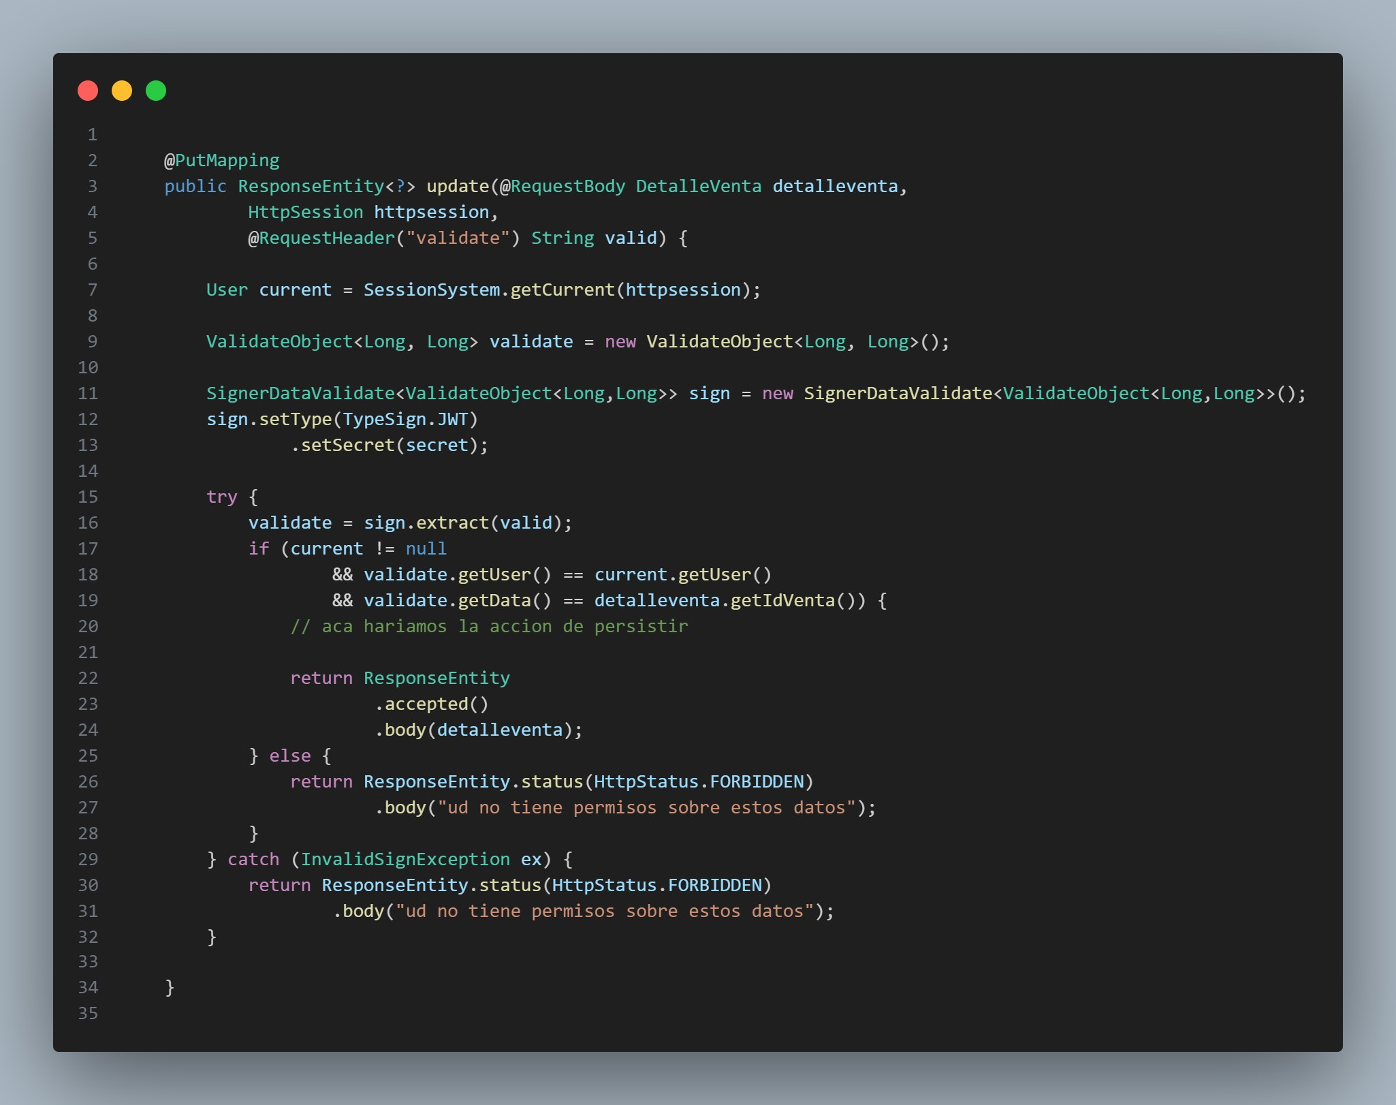This screenshot has height=1105, width=1396.
Task: Click 'catch' keyword on line 29
Action: pos(253,860)
